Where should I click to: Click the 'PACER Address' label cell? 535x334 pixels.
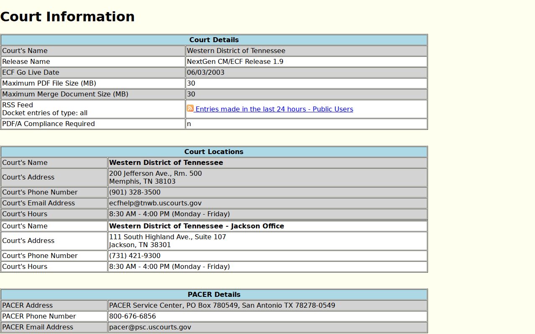point(54,305)
